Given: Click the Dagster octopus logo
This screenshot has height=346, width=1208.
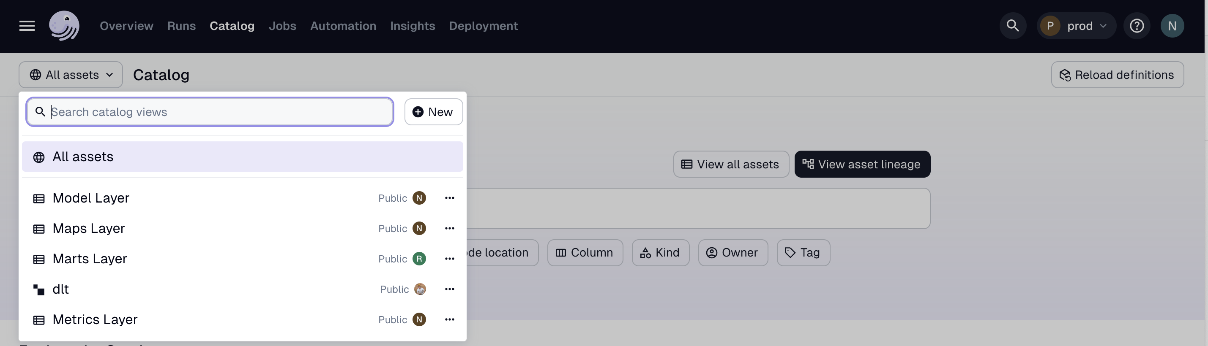Looking at the screenshot, I should [64, 26].
